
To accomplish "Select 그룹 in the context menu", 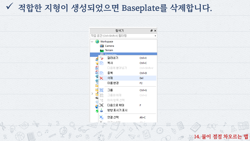I will [x=127, y=90].
